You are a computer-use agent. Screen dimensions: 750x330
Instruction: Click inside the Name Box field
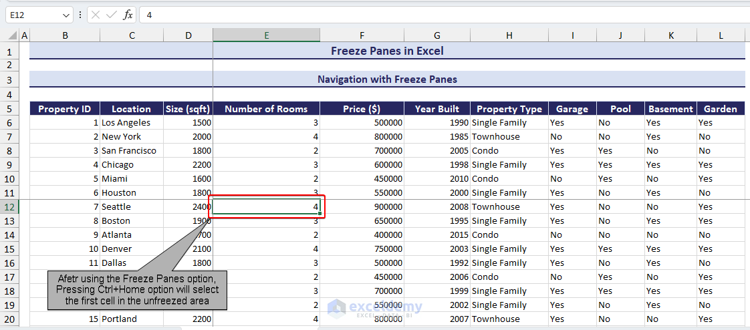(32, 15)
